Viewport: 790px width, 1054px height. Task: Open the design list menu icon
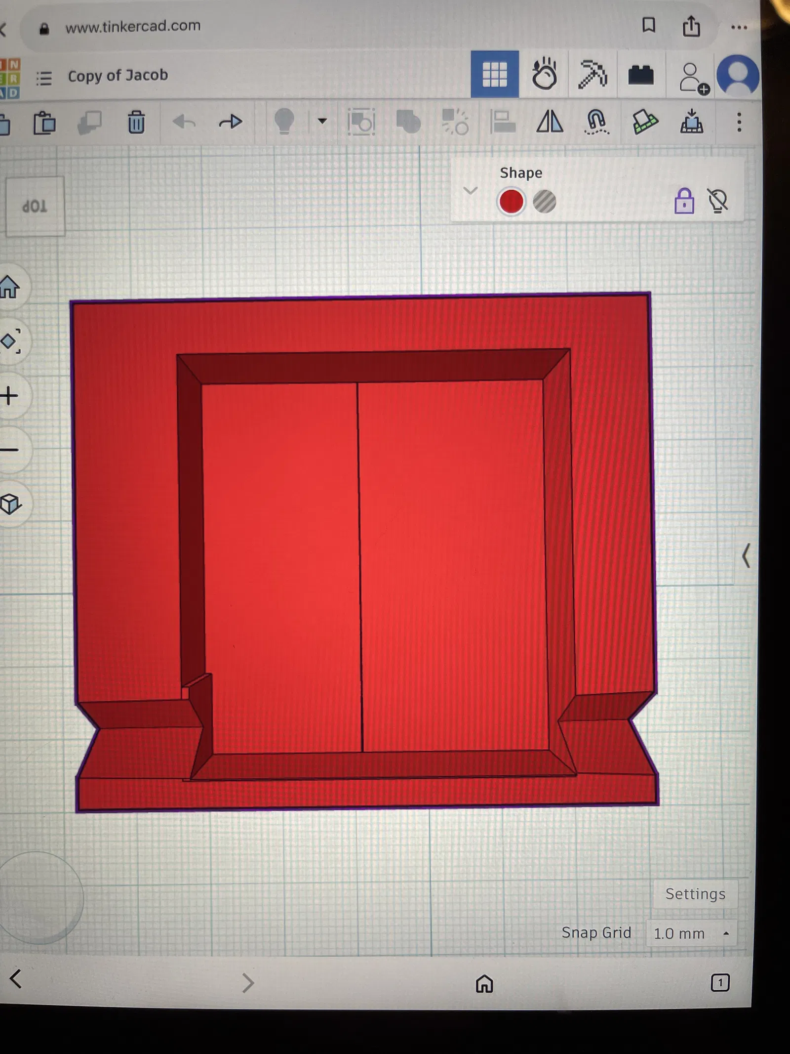click(x=44, y=78)
